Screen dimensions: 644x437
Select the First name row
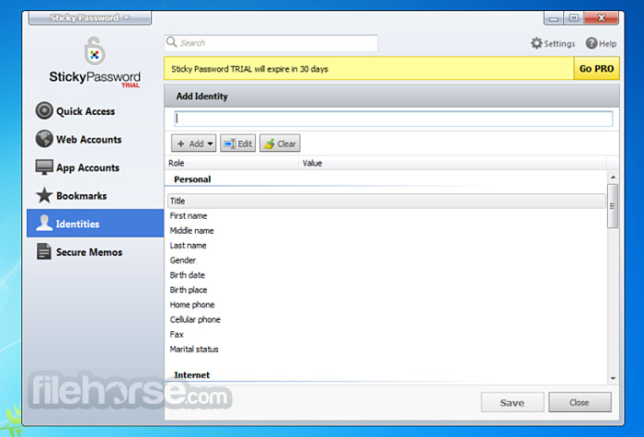click(x=386, y=215)
